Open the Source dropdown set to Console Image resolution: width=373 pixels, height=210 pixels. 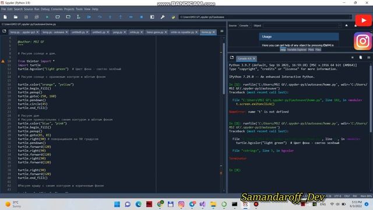245,26
